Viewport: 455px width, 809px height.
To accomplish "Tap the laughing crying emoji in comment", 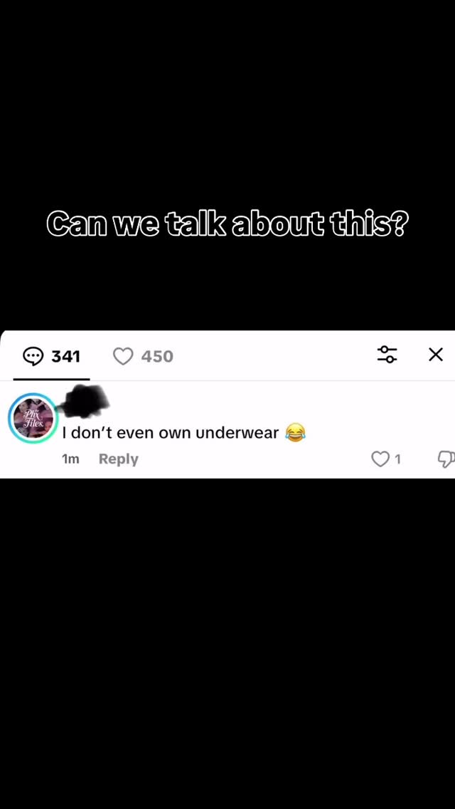I will [295, 432].
